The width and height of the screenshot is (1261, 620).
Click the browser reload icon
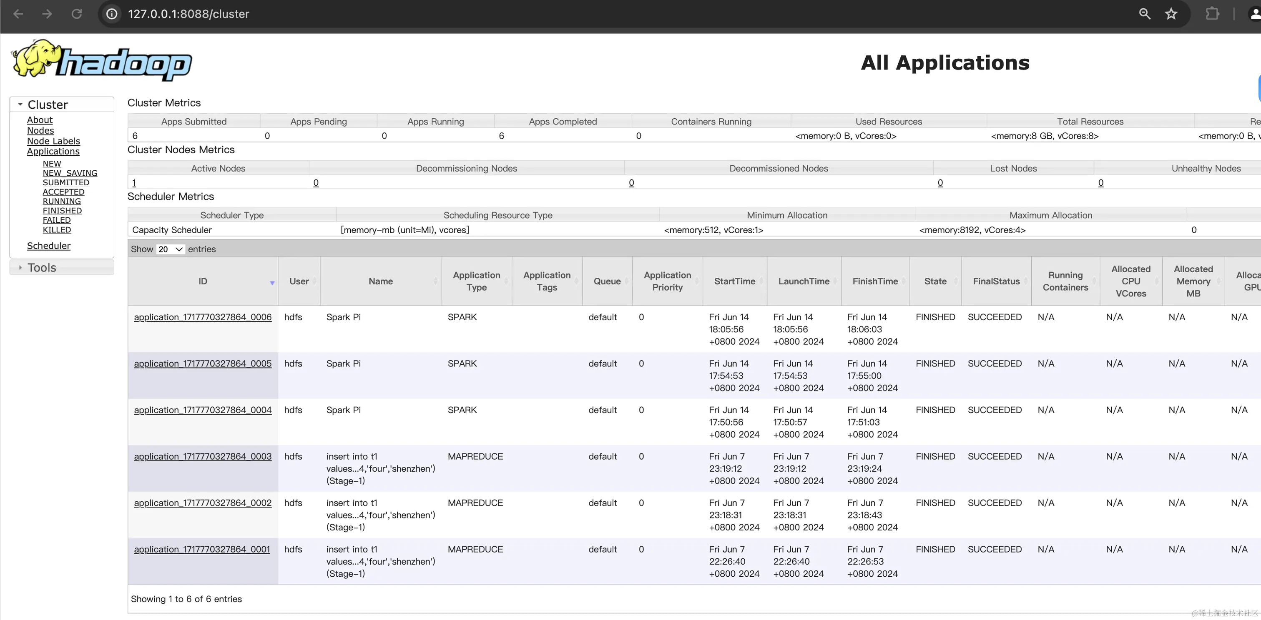point(77,14)
